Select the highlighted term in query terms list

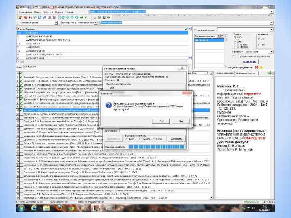pyautogui.click(x=209, y=40)
